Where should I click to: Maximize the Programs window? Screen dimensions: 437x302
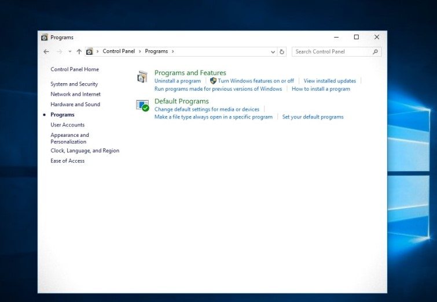tap(356, 37)
